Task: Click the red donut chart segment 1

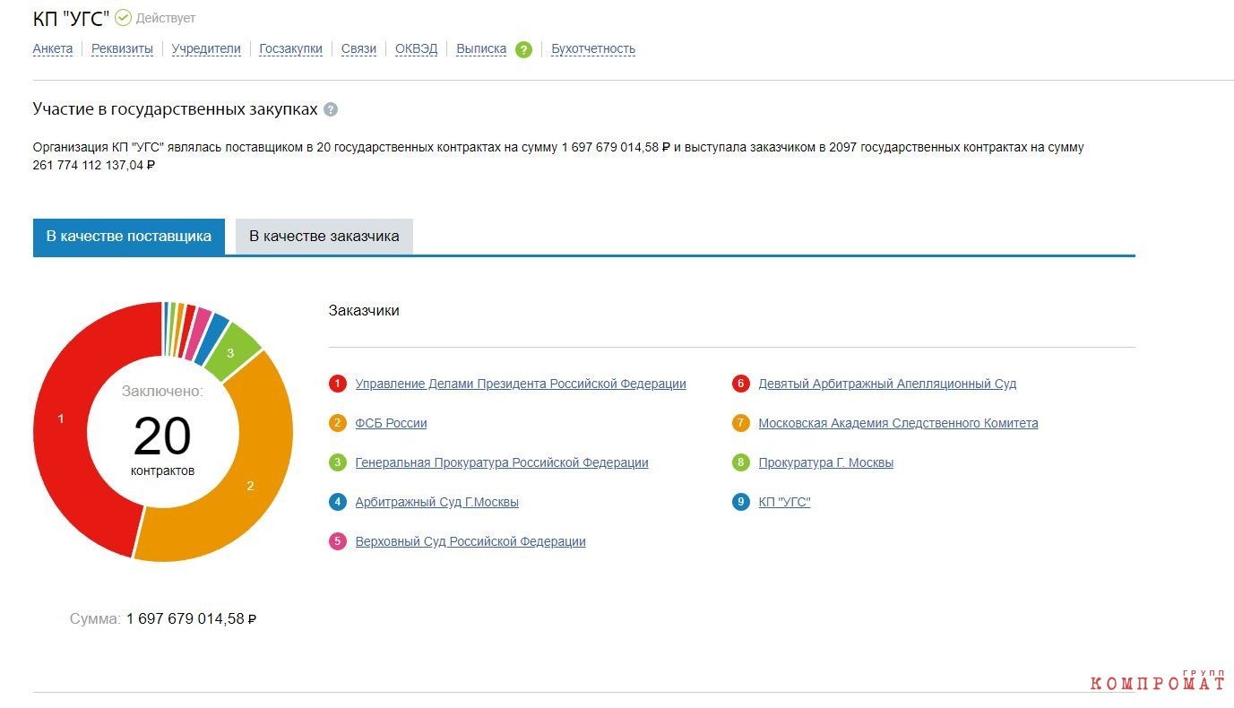Action: pos(61,418)
